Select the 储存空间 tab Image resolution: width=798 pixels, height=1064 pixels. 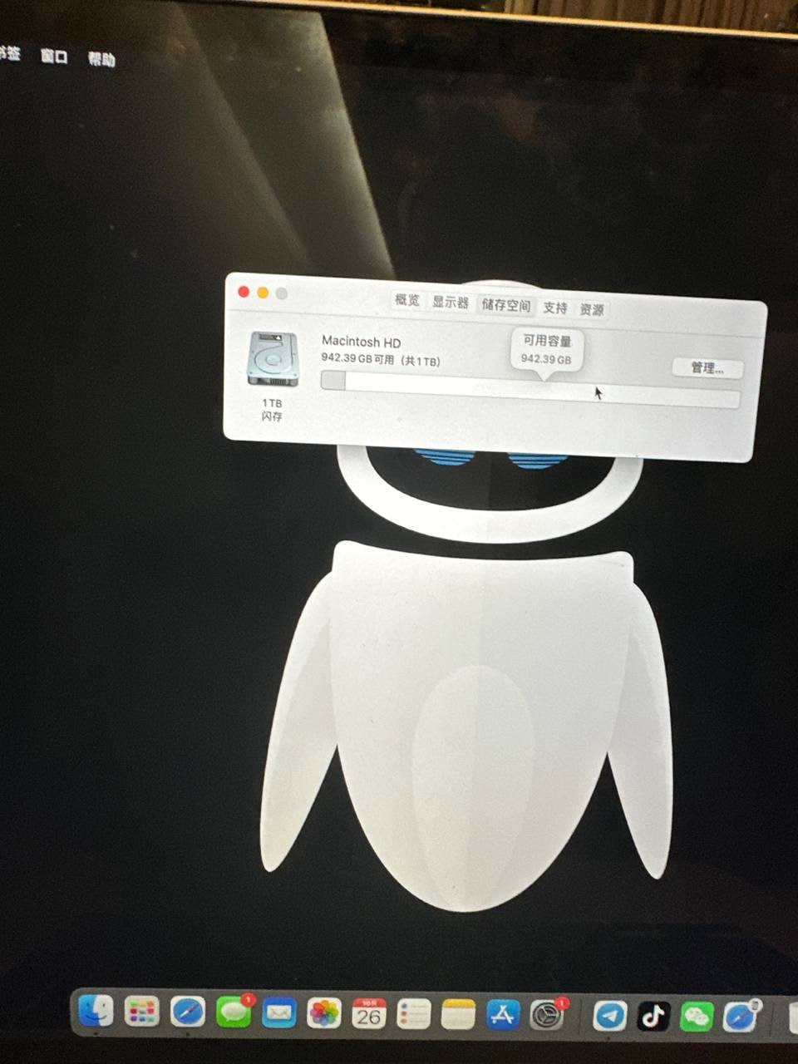click(x=506, y=305)
